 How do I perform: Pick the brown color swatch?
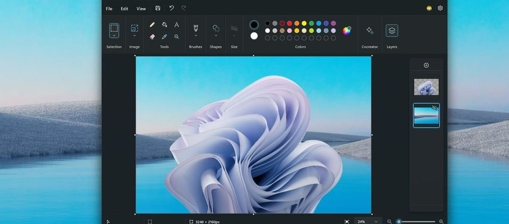pyautogui.click(x=282, y=31)
